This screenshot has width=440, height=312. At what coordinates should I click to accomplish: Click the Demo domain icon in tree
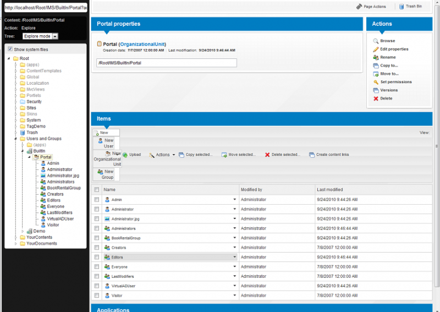29,231
